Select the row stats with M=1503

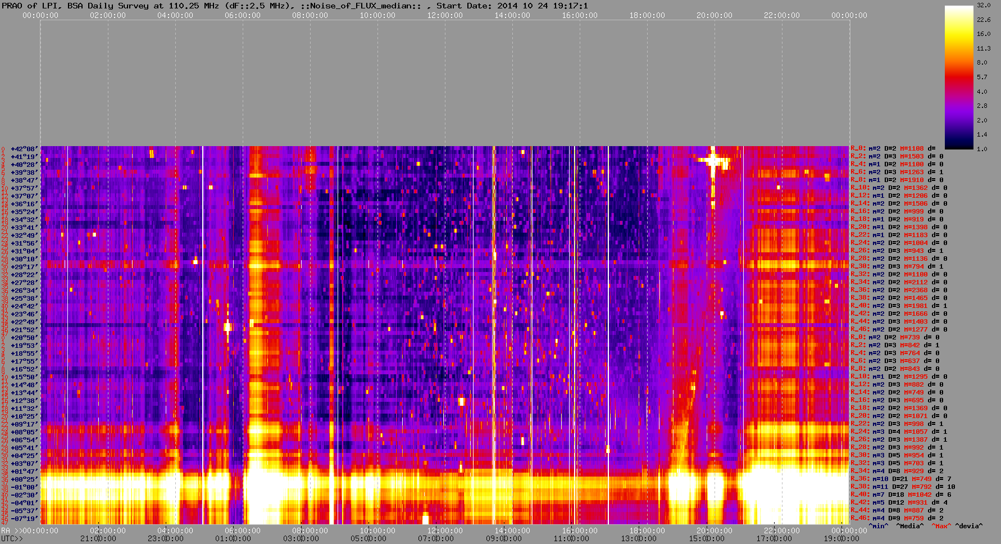(x=897, y=156)
